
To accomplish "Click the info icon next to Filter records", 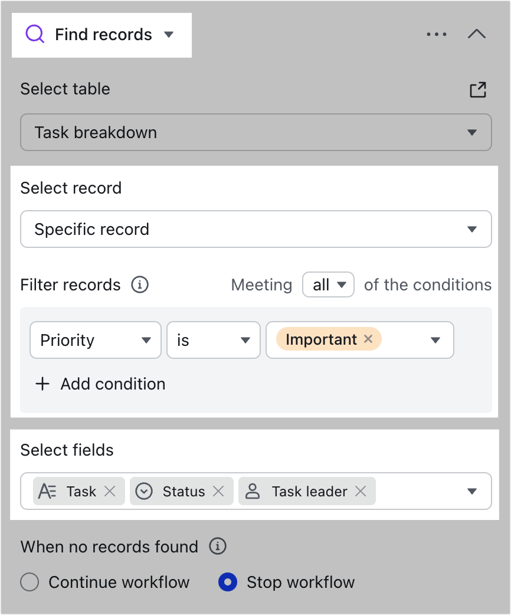I will (139, 285).
